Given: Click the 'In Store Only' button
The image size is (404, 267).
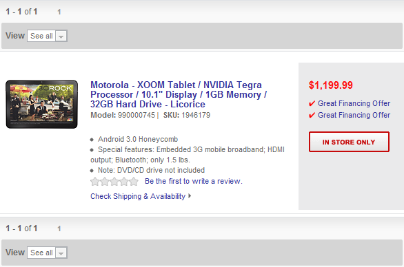Looking at the screenshot, I should click(349, 142).
